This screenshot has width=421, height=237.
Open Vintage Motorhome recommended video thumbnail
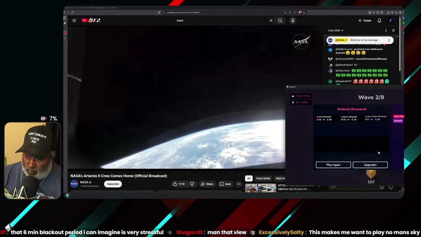(x=260, y=188)
